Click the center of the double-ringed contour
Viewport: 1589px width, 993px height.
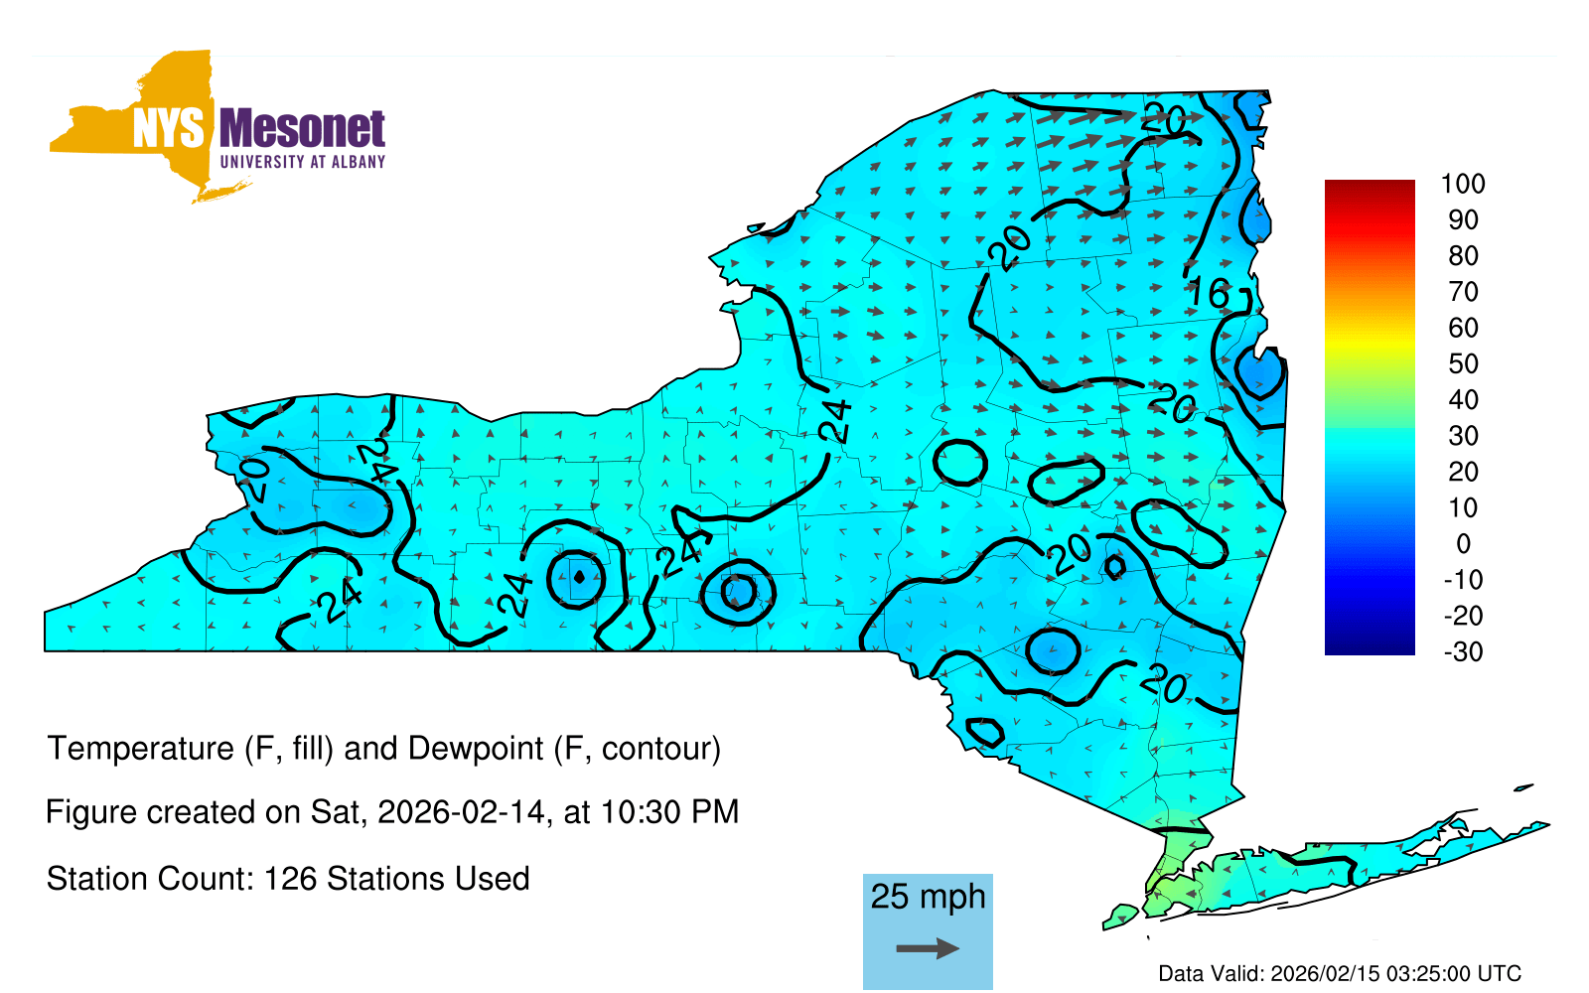[x=738, y=593]
